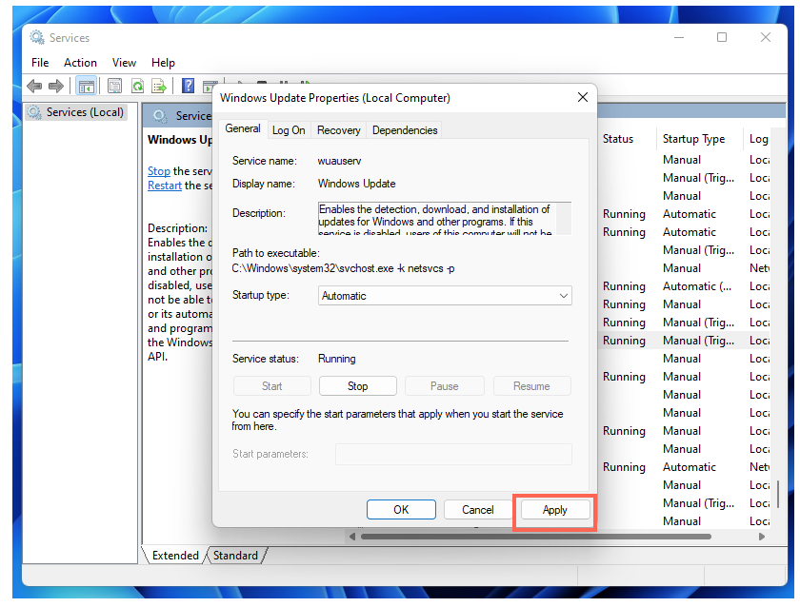This screenshot has height=607, width=800.
Task: Expand the Startup type dropdown
Action: [445, 296]
